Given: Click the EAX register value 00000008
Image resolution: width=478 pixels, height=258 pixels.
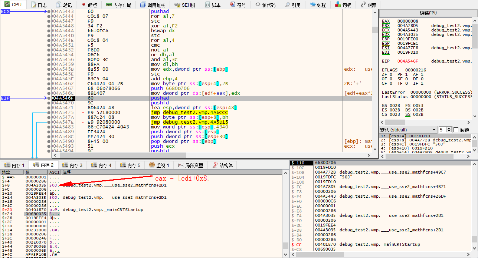Looking at the screenshot, I should tap(408, 21).
